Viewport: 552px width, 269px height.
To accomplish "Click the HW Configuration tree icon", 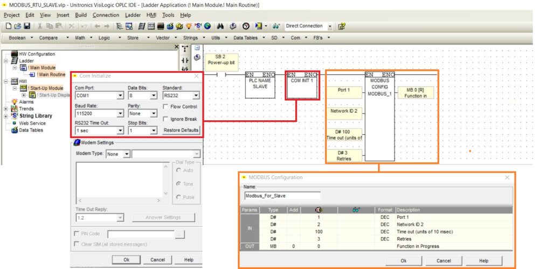I will click(x=14, y=54).
